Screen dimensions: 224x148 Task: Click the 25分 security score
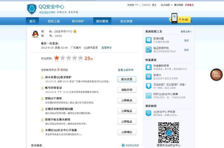click(89, 58)
